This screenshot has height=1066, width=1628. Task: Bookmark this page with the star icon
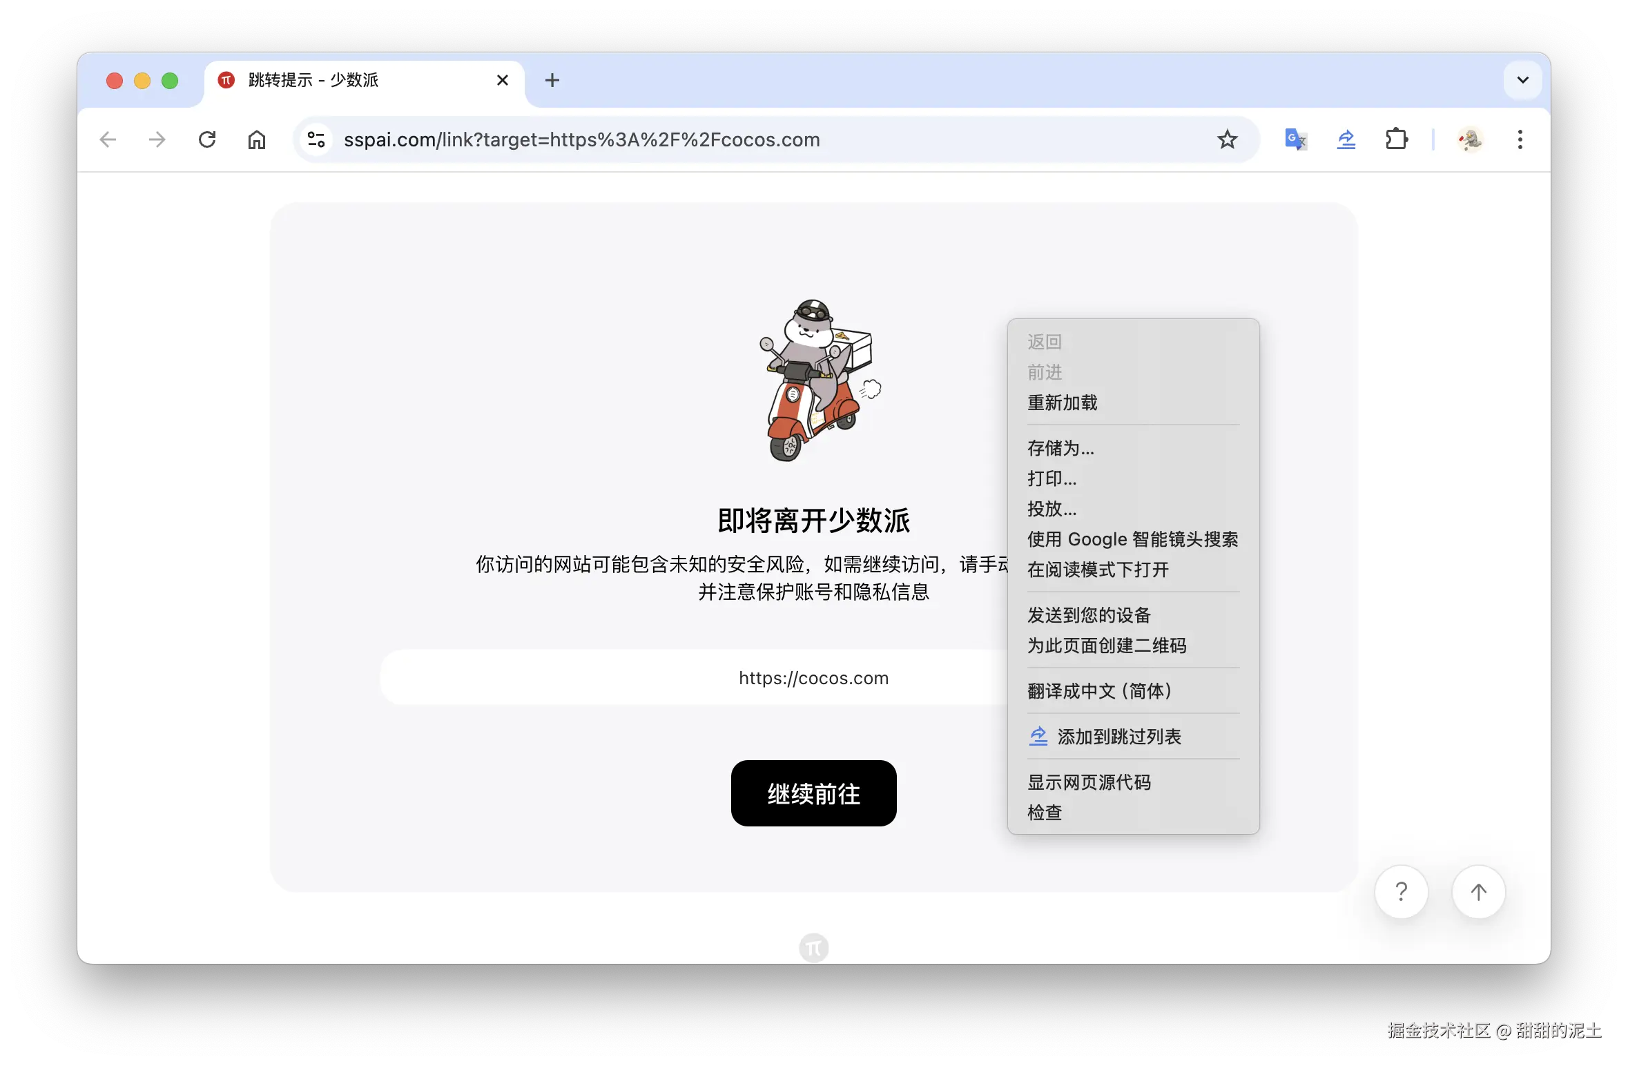pos(1228,139)
